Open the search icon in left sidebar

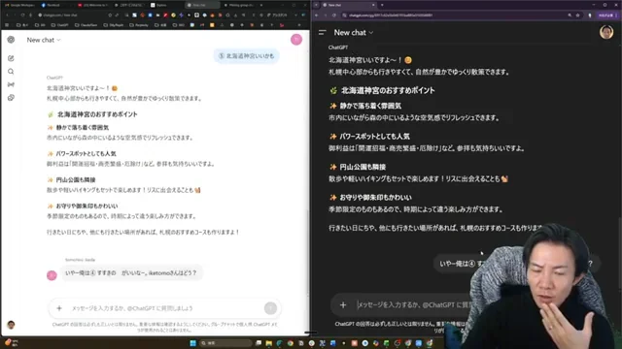(x=11, y=72)
